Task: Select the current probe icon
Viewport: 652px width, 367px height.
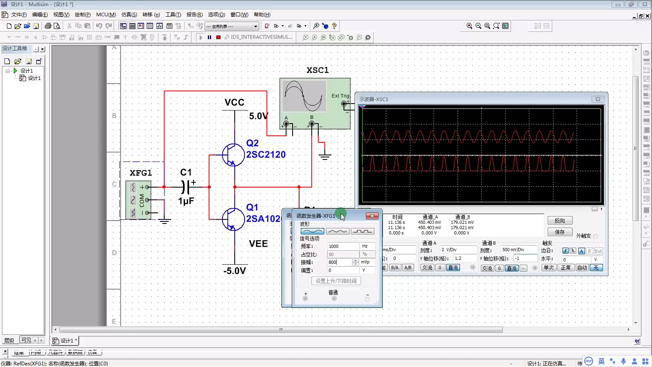Action: [x=314, y=37]
